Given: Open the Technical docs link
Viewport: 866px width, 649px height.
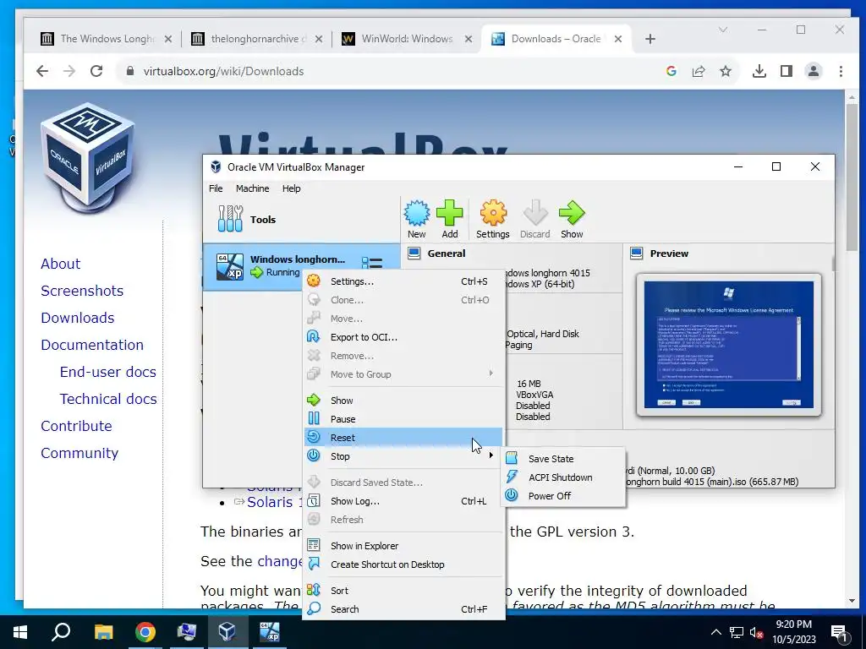Looking at the screenshot, I should tap(108, 399).
